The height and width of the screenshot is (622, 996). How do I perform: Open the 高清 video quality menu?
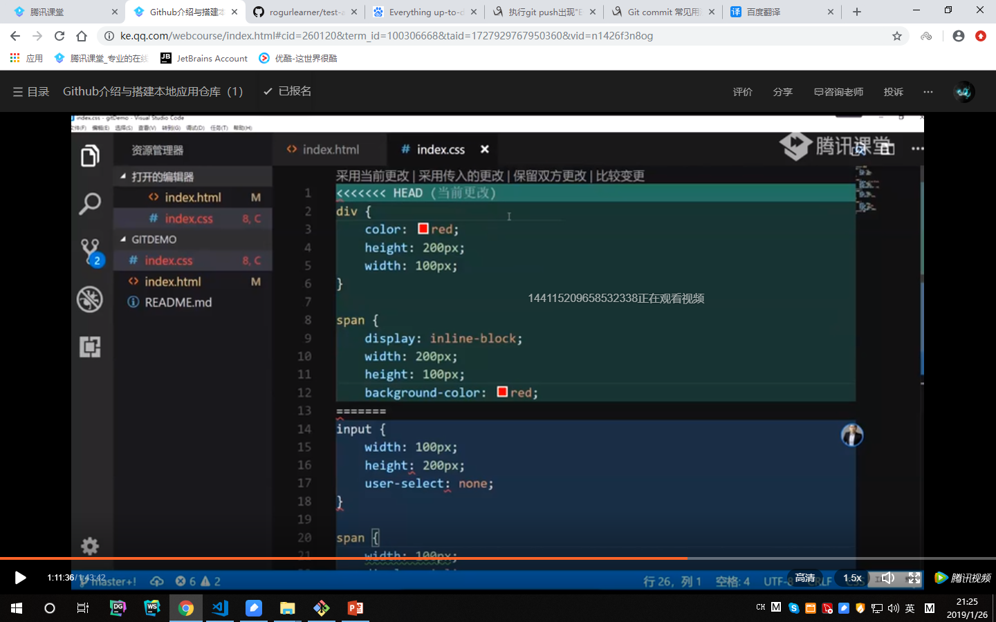pos(804,578)
